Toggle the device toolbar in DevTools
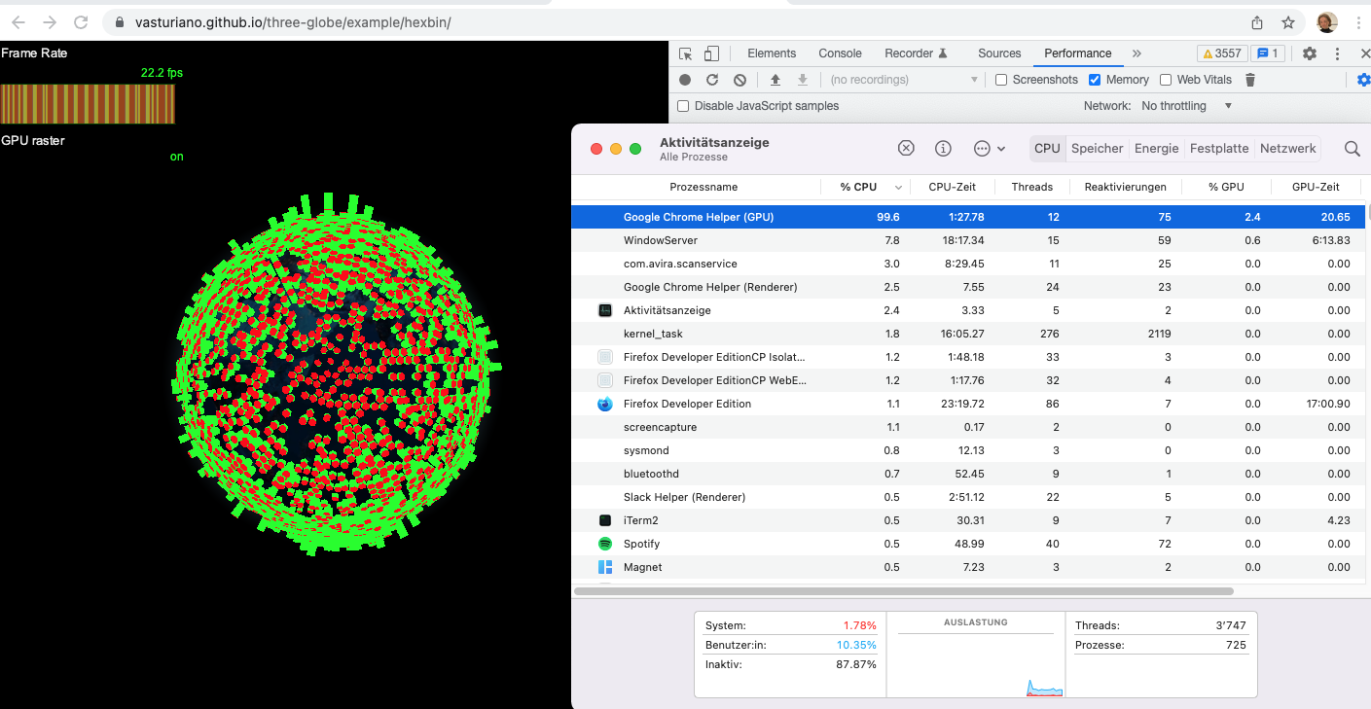Viewport: 1371px width, 709px height. point(711,53)
